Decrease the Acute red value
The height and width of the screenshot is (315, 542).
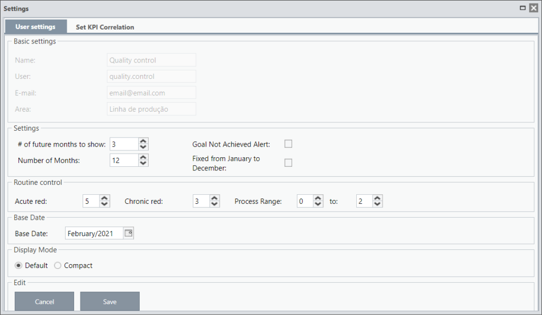tap(104, 204)
